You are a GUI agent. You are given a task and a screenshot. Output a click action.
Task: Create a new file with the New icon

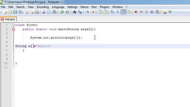pos(4,12)
